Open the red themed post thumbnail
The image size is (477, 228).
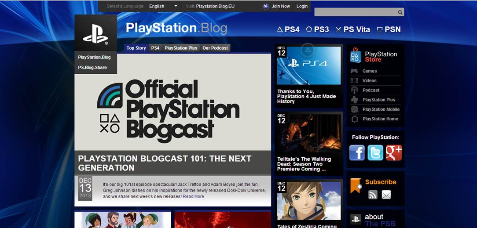tap(223, 220)
